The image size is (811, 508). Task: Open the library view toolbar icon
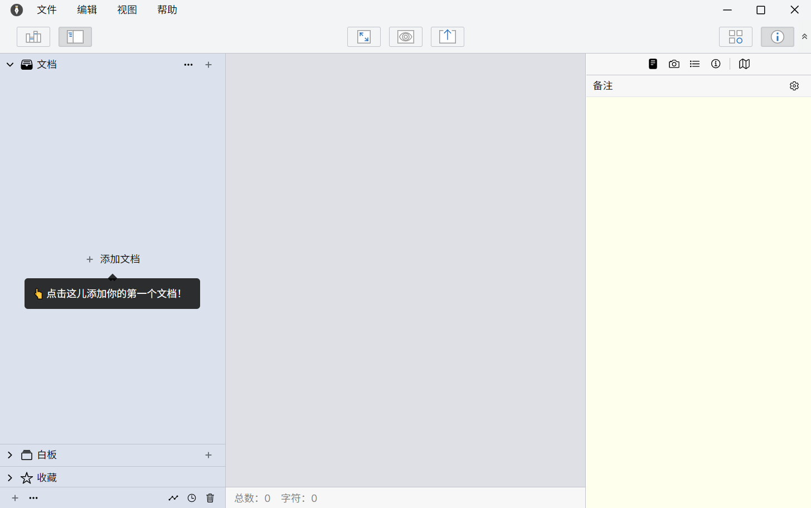pos(33,37)
